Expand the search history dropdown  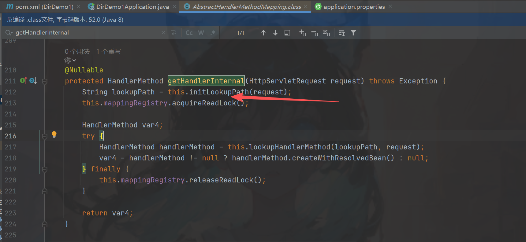[9, 33]
